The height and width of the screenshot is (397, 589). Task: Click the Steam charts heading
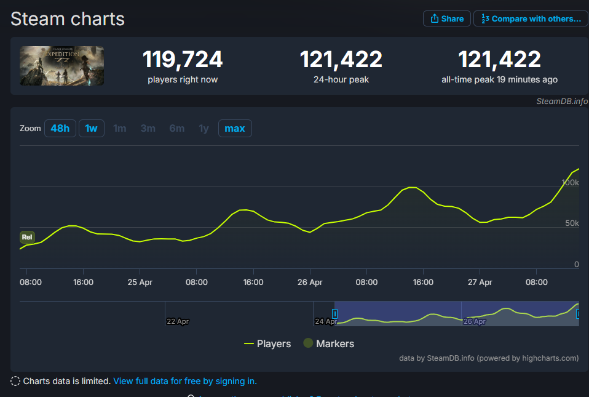[x=68, y=19]
